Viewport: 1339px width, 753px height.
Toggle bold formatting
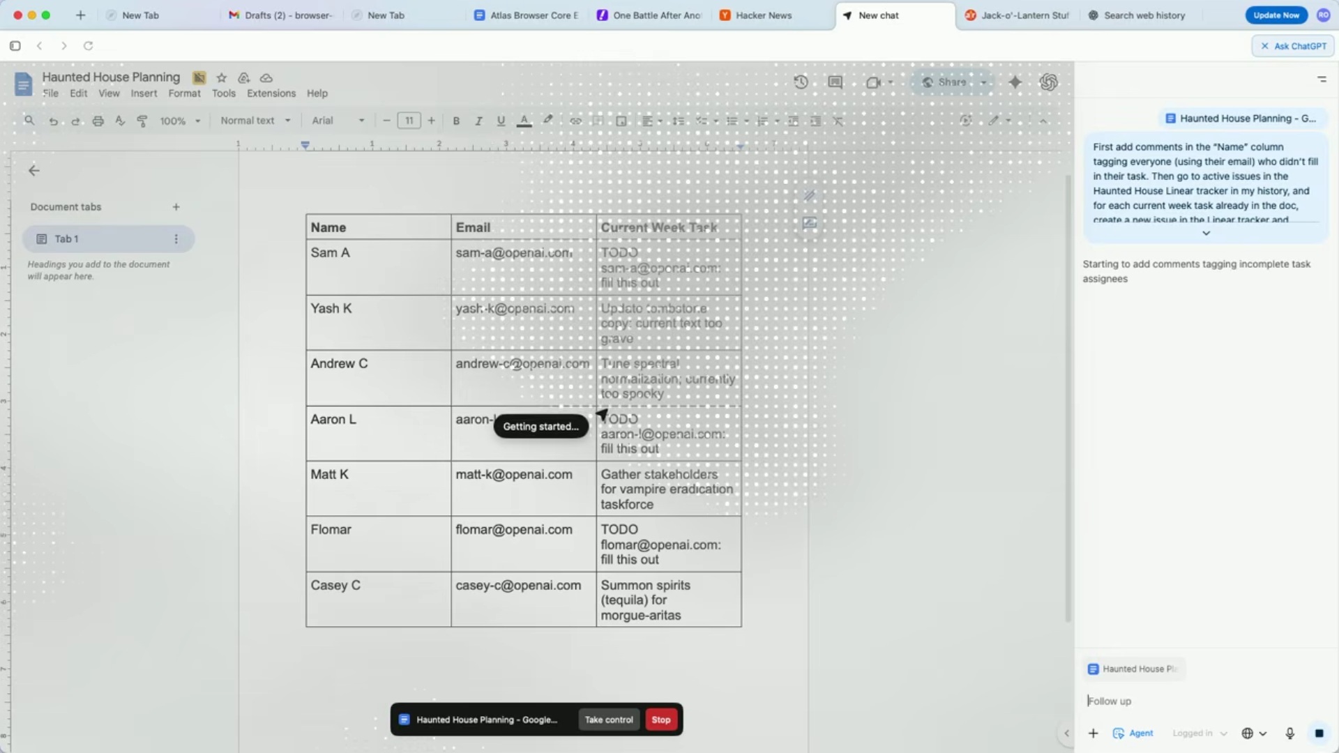coord(456,121)
